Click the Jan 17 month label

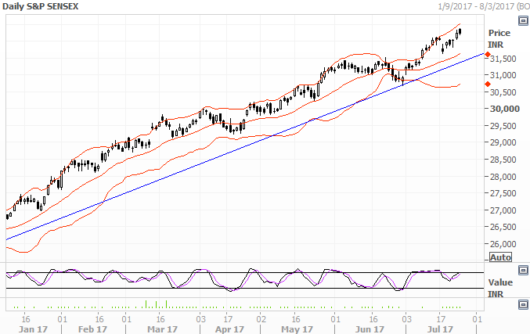(33, 329)
